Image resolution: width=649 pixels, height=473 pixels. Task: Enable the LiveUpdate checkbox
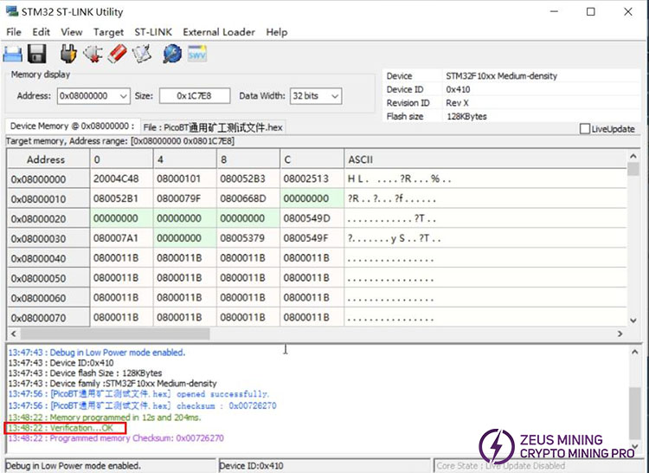click(x=585, y=129)
